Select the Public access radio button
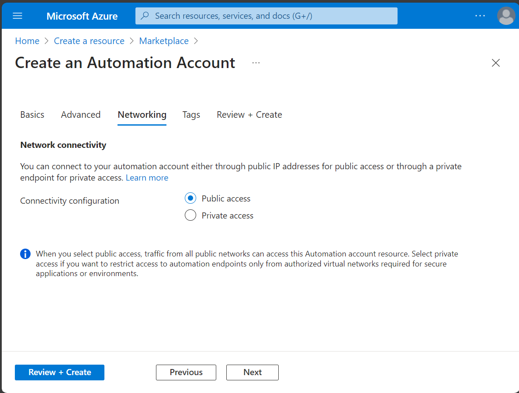 point(190,198)
